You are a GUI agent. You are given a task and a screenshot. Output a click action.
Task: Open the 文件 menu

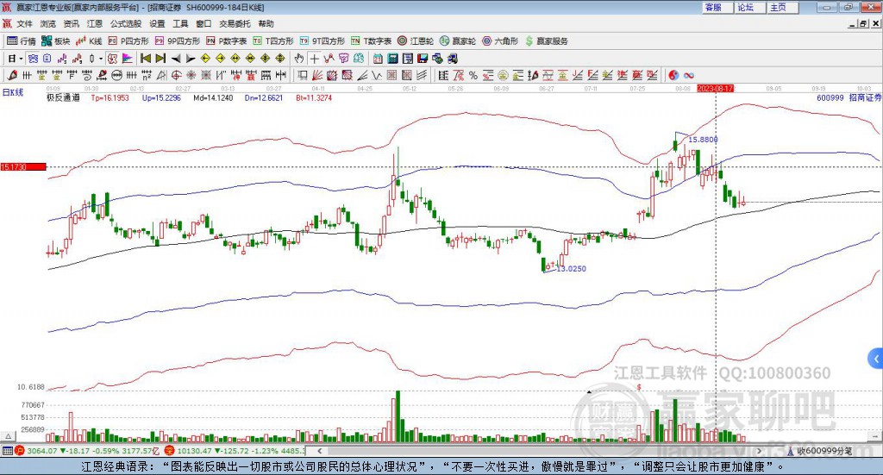(24, 23)
